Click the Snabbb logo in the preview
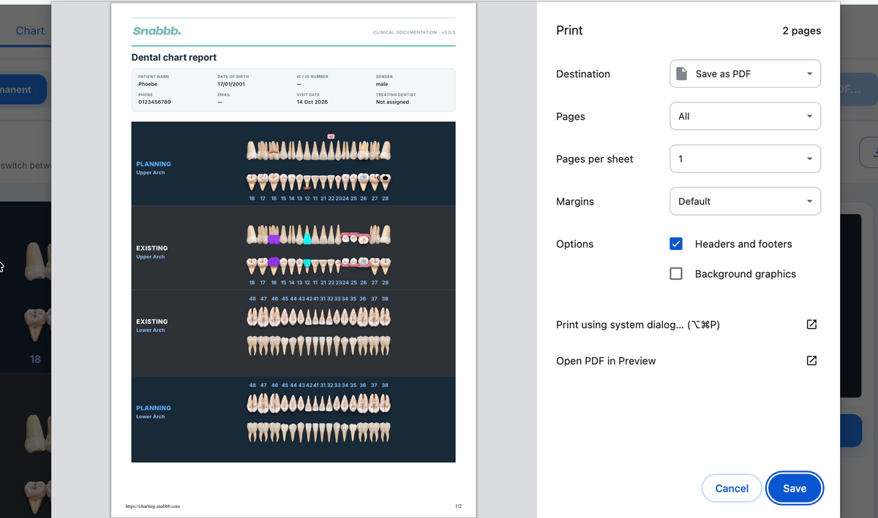The image size is (878, 518). pos(157,31)
